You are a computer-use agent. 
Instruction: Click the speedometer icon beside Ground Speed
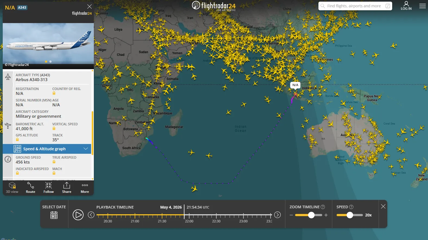pos(8,159)
